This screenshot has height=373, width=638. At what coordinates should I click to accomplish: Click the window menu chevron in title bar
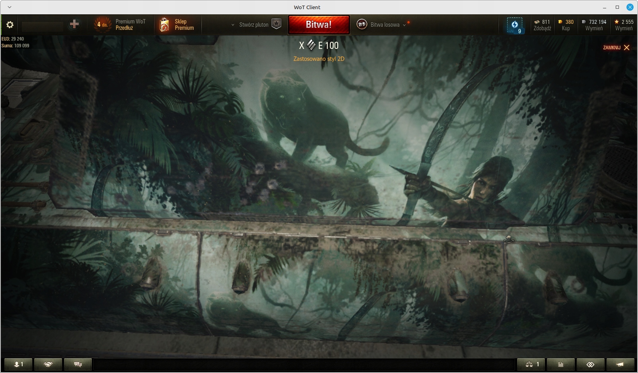pos(10,7)
